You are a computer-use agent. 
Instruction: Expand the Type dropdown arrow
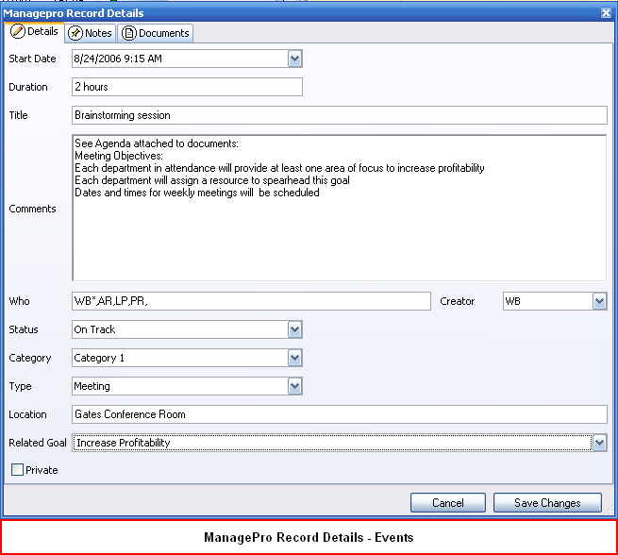294,387
